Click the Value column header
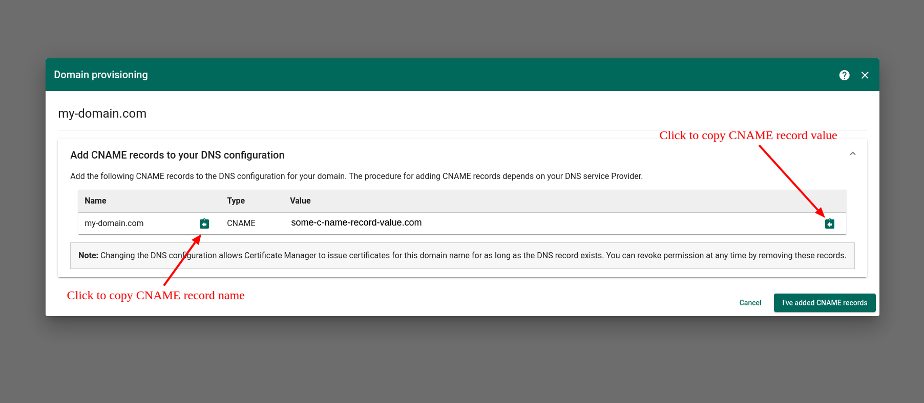Screen dimensions: 924x403 [300, 201]
